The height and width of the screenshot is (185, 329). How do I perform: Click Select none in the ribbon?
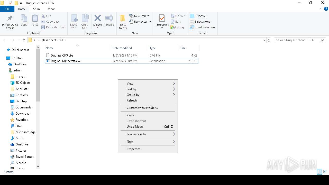(200, 22)
